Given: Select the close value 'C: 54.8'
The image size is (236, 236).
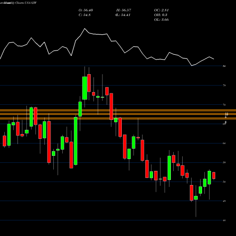Looking at the screenshot, I should pos(84,15).
